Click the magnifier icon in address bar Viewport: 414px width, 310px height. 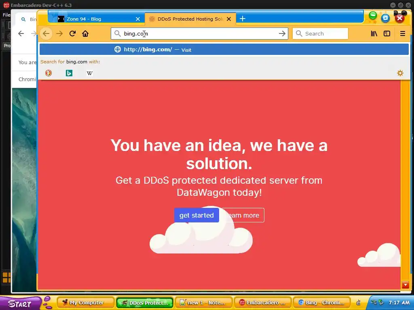[118, 34]
